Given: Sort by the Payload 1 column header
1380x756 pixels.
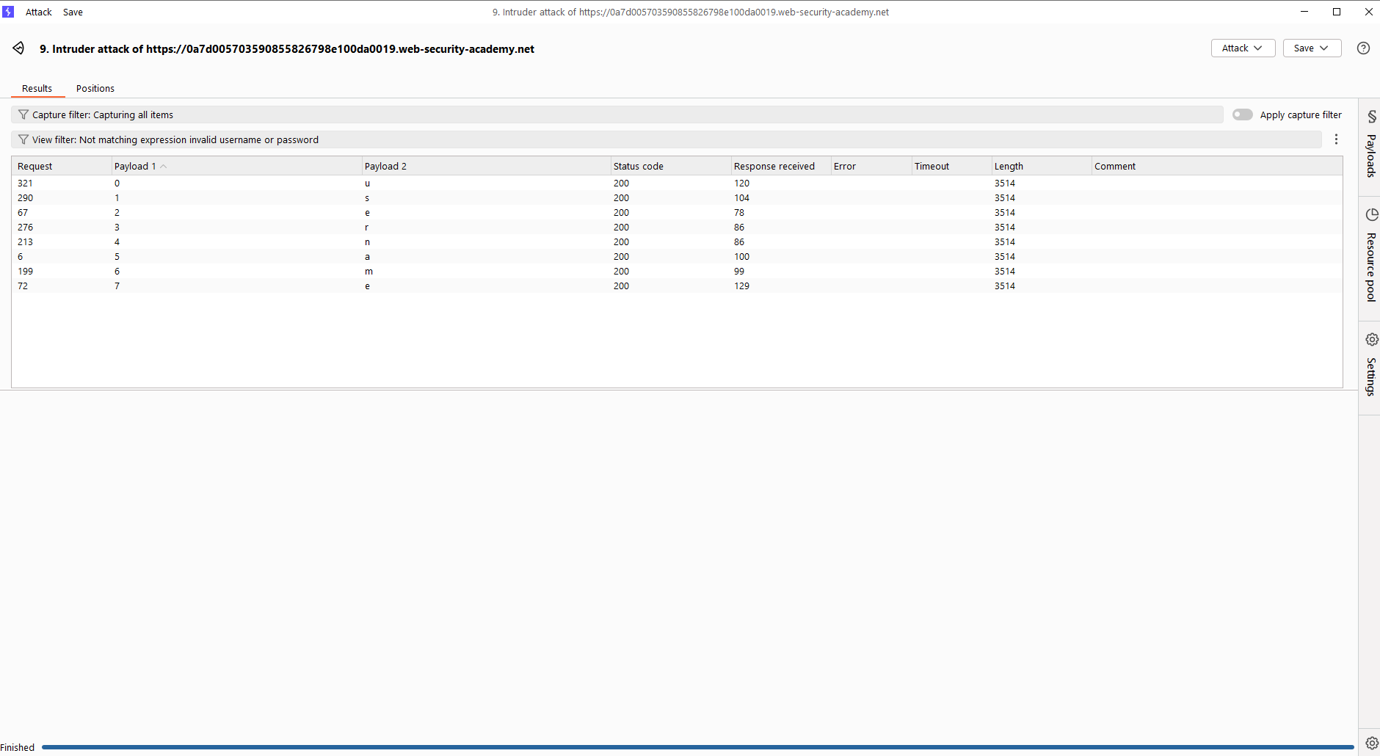Looking at the screenshot, I should coord(135,167).
